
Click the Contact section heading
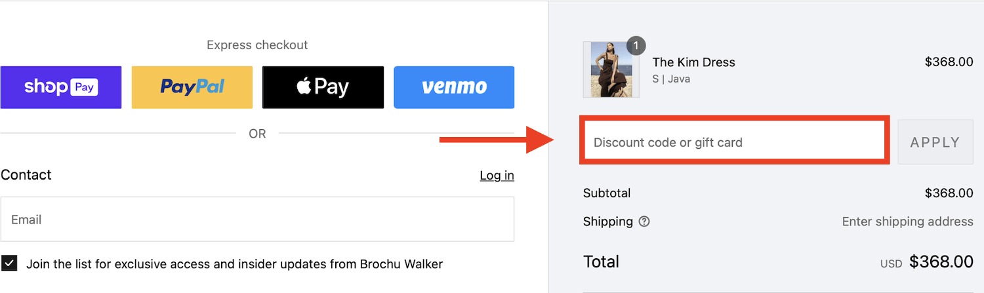(26, 175)
